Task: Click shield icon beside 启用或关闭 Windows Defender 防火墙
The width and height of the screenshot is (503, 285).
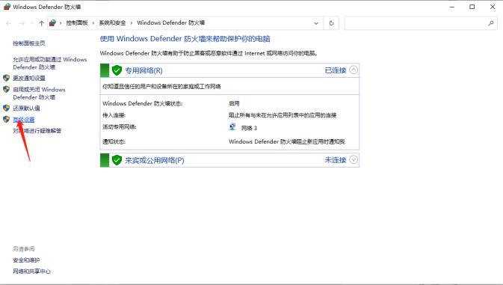Action: (6, 89)
